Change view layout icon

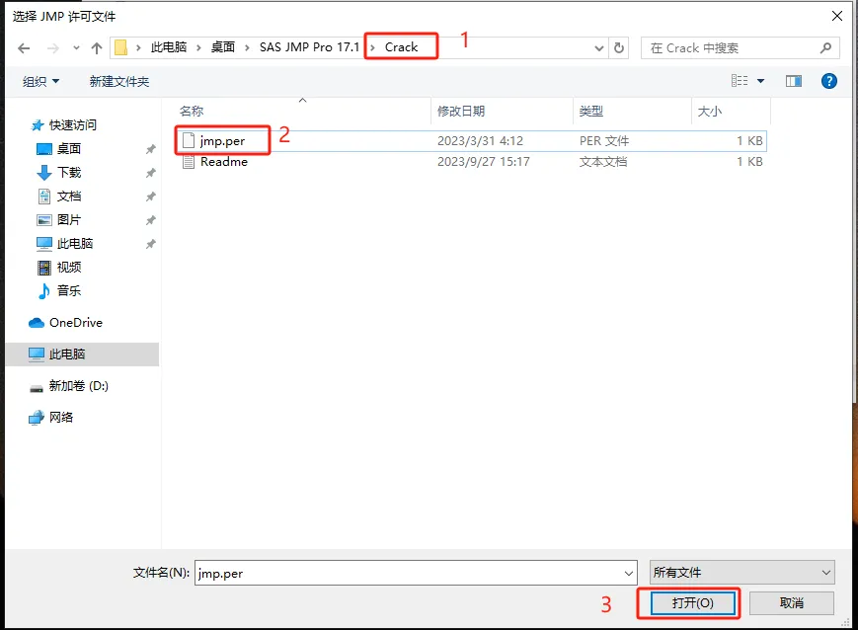pyautogui.click(x=740, y=81)
